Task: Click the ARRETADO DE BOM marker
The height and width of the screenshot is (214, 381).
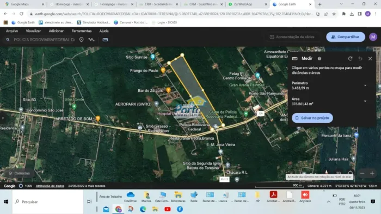Action: (x=97, y=118)
